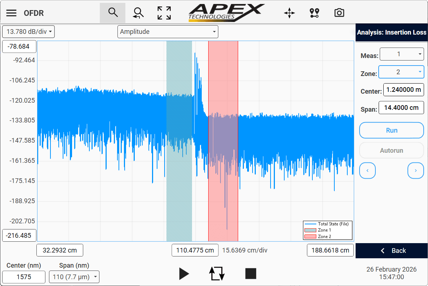This screenshot has height=286, width=428.
Task: Click the zone Center value field
Action: [403, 90]
